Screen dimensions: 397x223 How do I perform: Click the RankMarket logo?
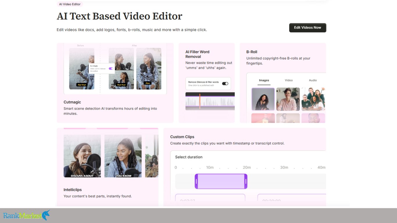26,215
